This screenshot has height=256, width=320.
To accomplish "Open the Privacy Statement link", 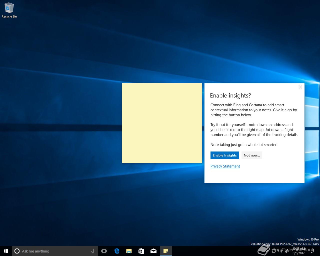I will (225, 166).
